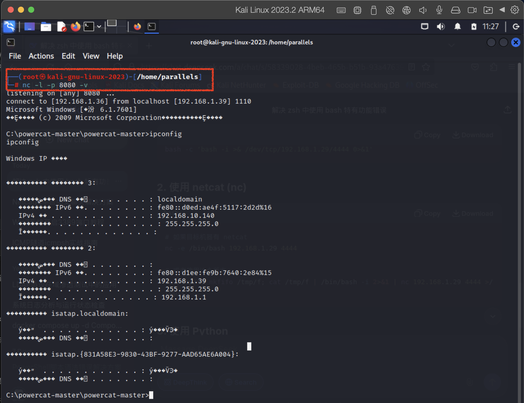Switch to Firefox window in taskbar
524x403 pixels.
point(137,27)
